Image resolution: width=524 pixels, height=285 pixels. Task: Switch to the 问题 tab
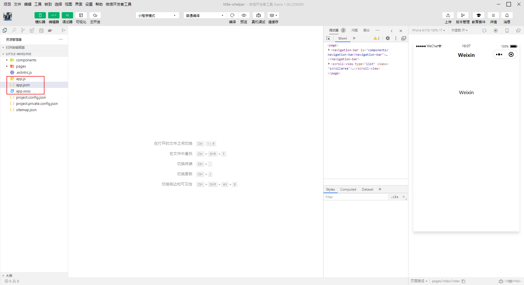(x=355, y=30)
